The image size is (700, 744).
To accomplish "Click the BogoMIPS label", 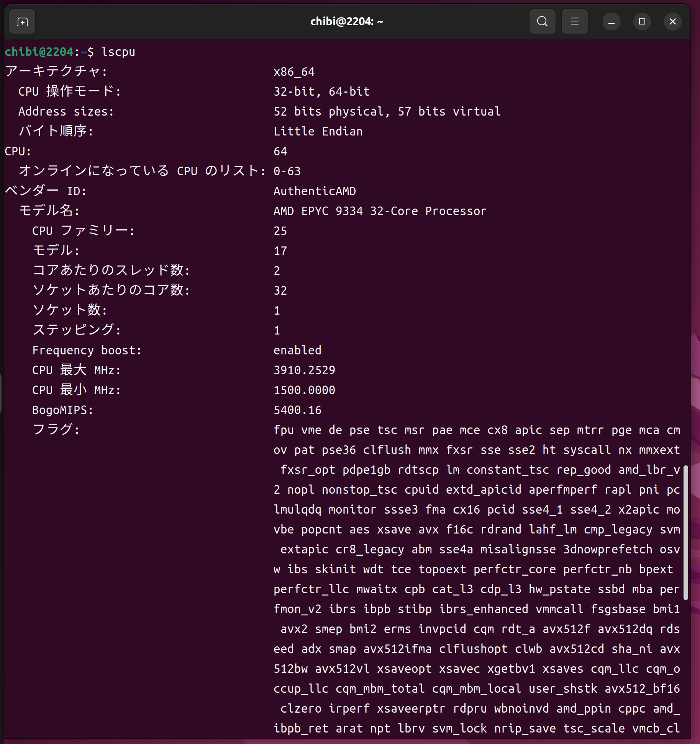I will 62,410.
